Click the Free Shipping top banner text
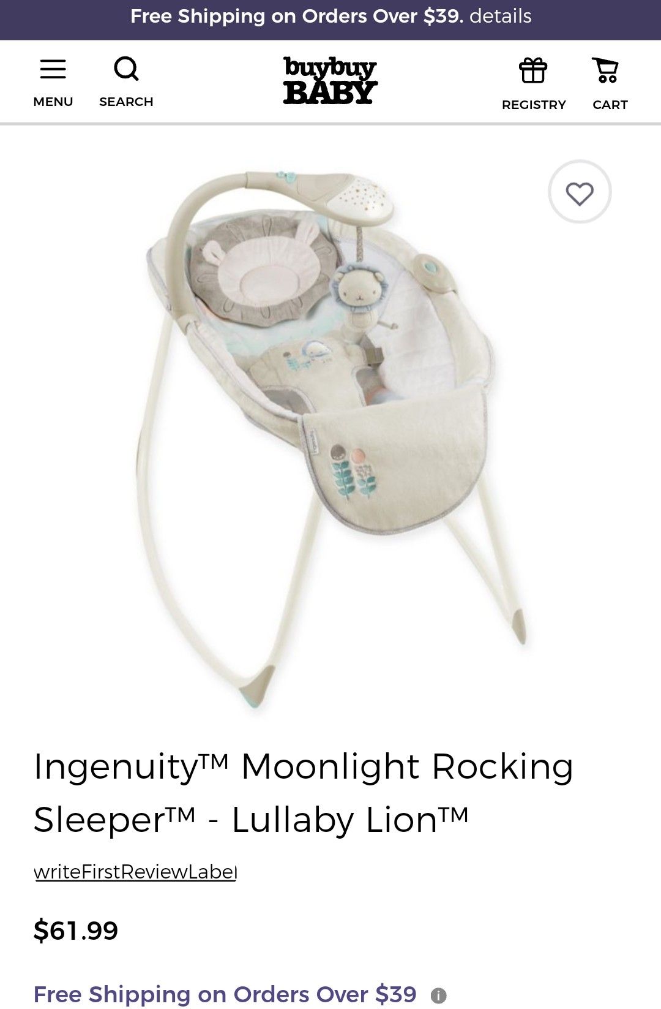 pos(297,16)
